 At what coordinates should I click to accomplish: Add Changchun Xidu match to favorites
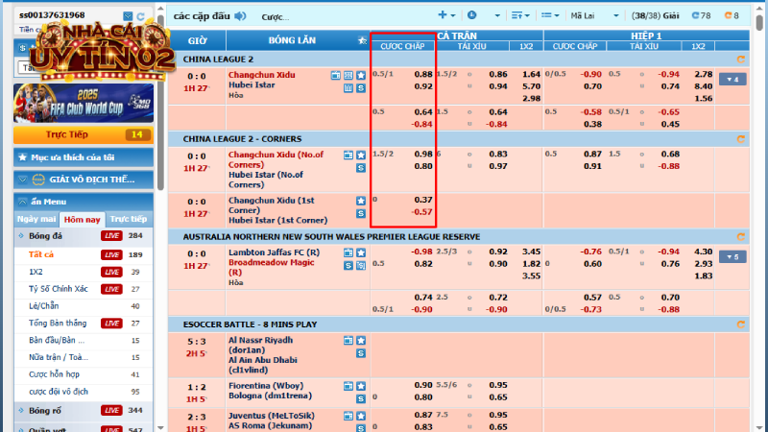pos(361,74)
